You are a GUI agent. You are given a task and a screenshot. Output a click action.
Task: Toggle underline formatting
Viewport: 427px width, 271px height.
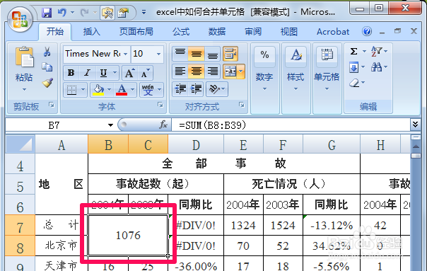(103, 73)
